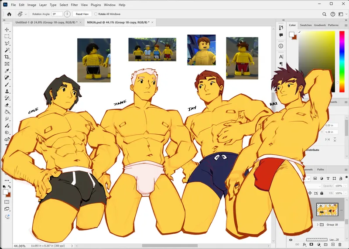Click the Reset View button
This screenshot has height=249, width=349.
[82, 14]
